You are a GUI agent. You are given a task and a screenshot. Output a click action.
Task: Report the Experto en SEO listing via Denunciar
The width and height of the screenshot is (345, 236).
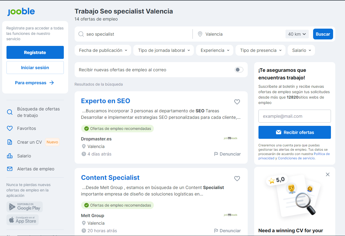[x=227, y=154]
